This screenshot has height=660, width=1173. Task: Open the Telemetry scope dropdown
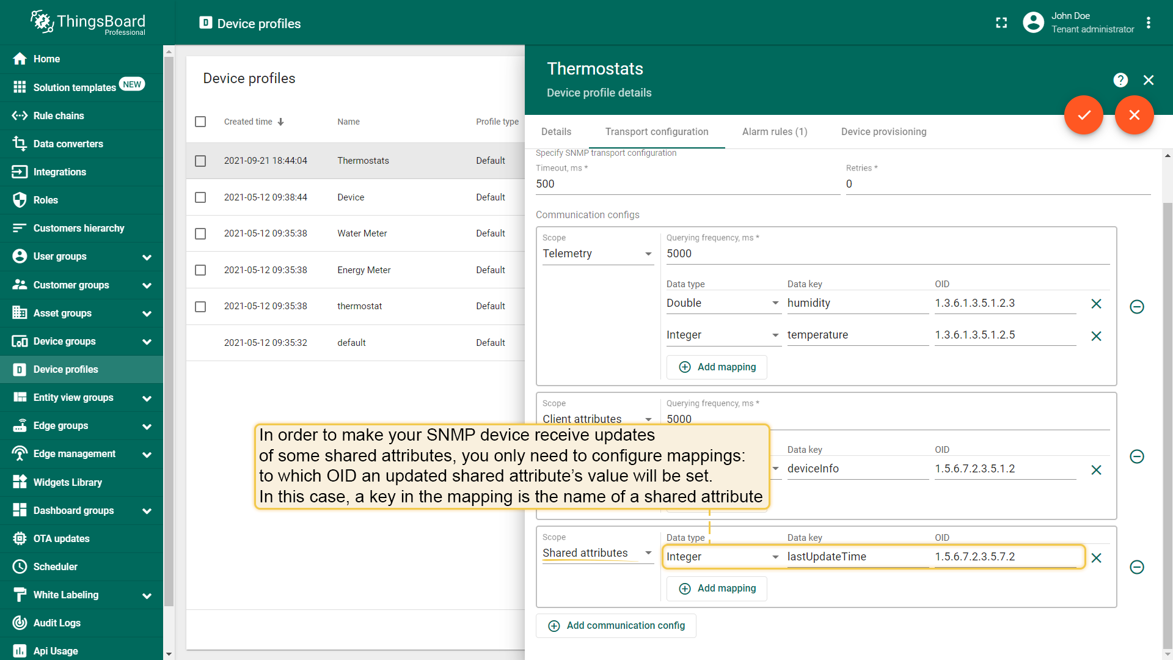(597, 254)
